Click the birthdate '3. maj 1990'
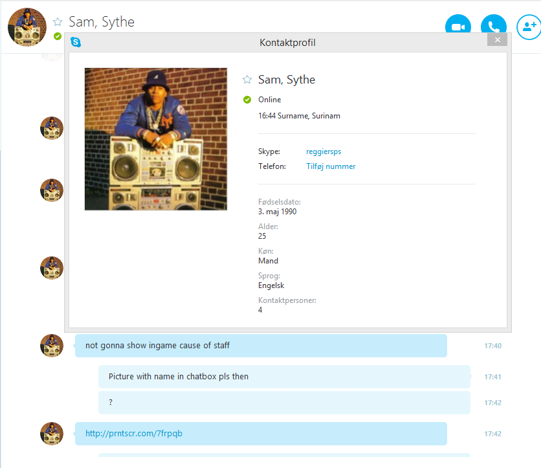Viewport: 541px width, 468px height. (278, 212)
